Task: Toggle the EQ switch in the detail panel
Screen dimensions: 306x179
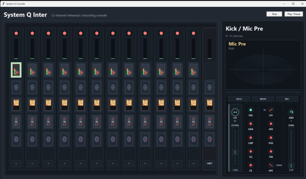Action: [x=251, y=151]
